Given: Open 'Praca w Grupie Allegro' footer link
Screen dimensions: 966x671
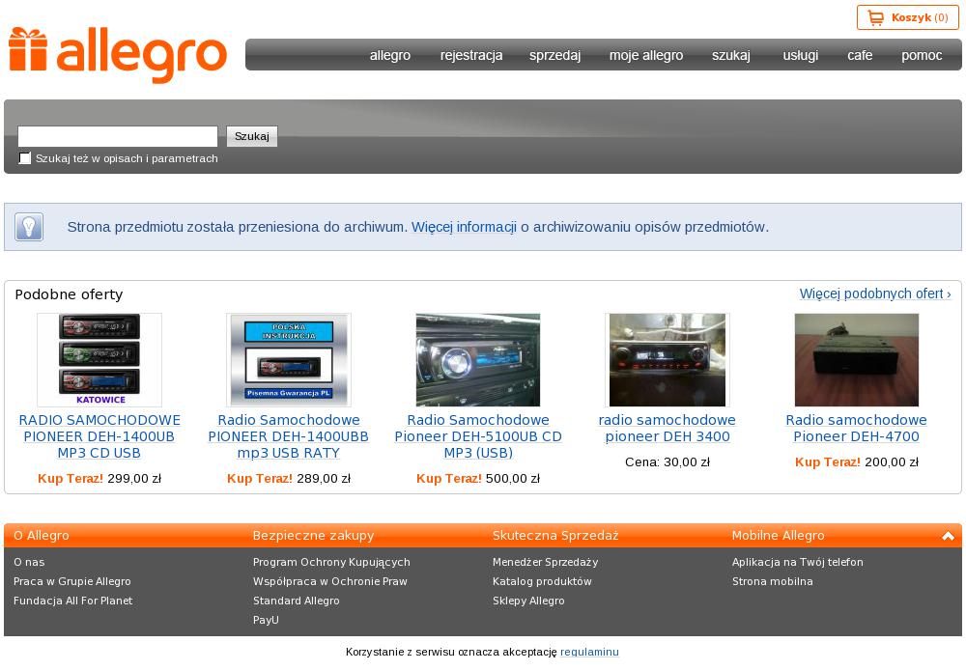Looking at the screenshot, I should [x=72, y=582].
